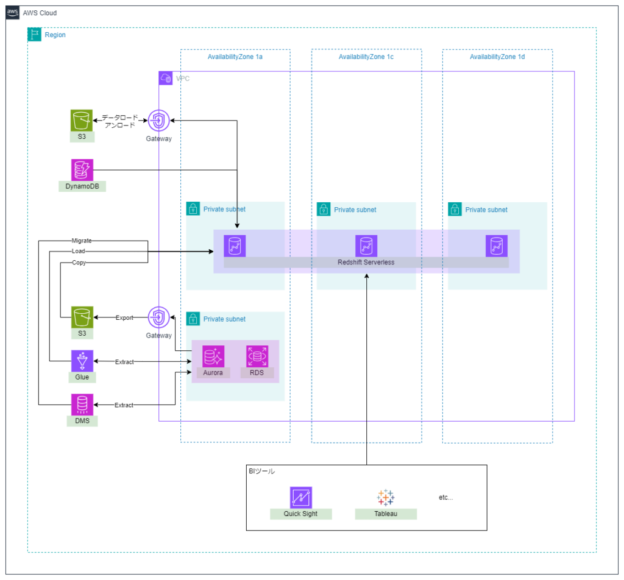
Task: Select the "Copy" arrow label
Action: pos(79,263)
